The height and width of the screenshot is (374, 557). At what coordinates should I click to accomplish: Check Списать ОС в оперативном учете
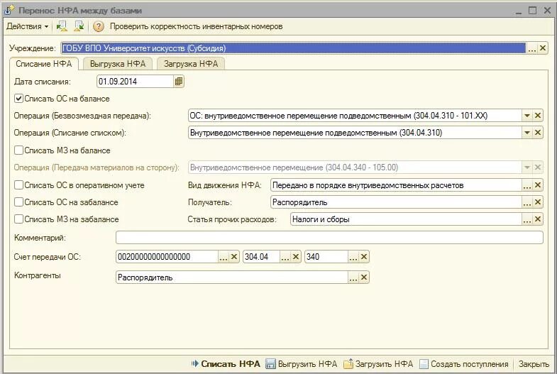coord(18,185)
